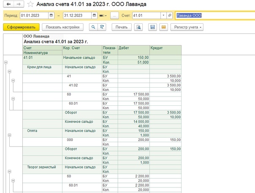The height and width of the screenshot is (193, 255).
Task: Click the find-next search icon
Action: click(102, 27)
